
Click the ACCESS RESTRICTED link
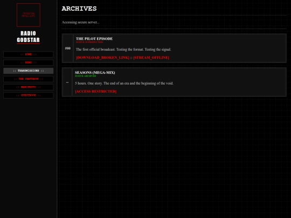tap(96, 92)
